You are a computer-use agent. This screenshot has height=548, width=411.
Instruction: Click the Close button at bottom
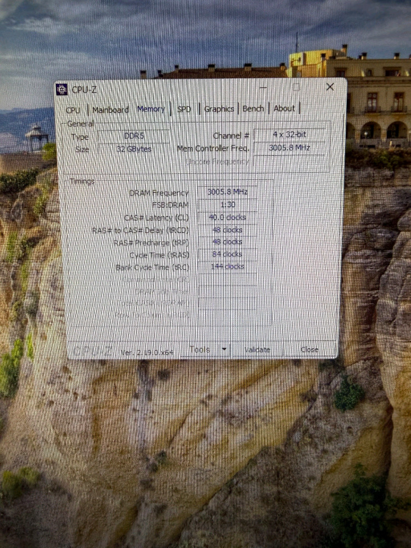click(309, 349)
